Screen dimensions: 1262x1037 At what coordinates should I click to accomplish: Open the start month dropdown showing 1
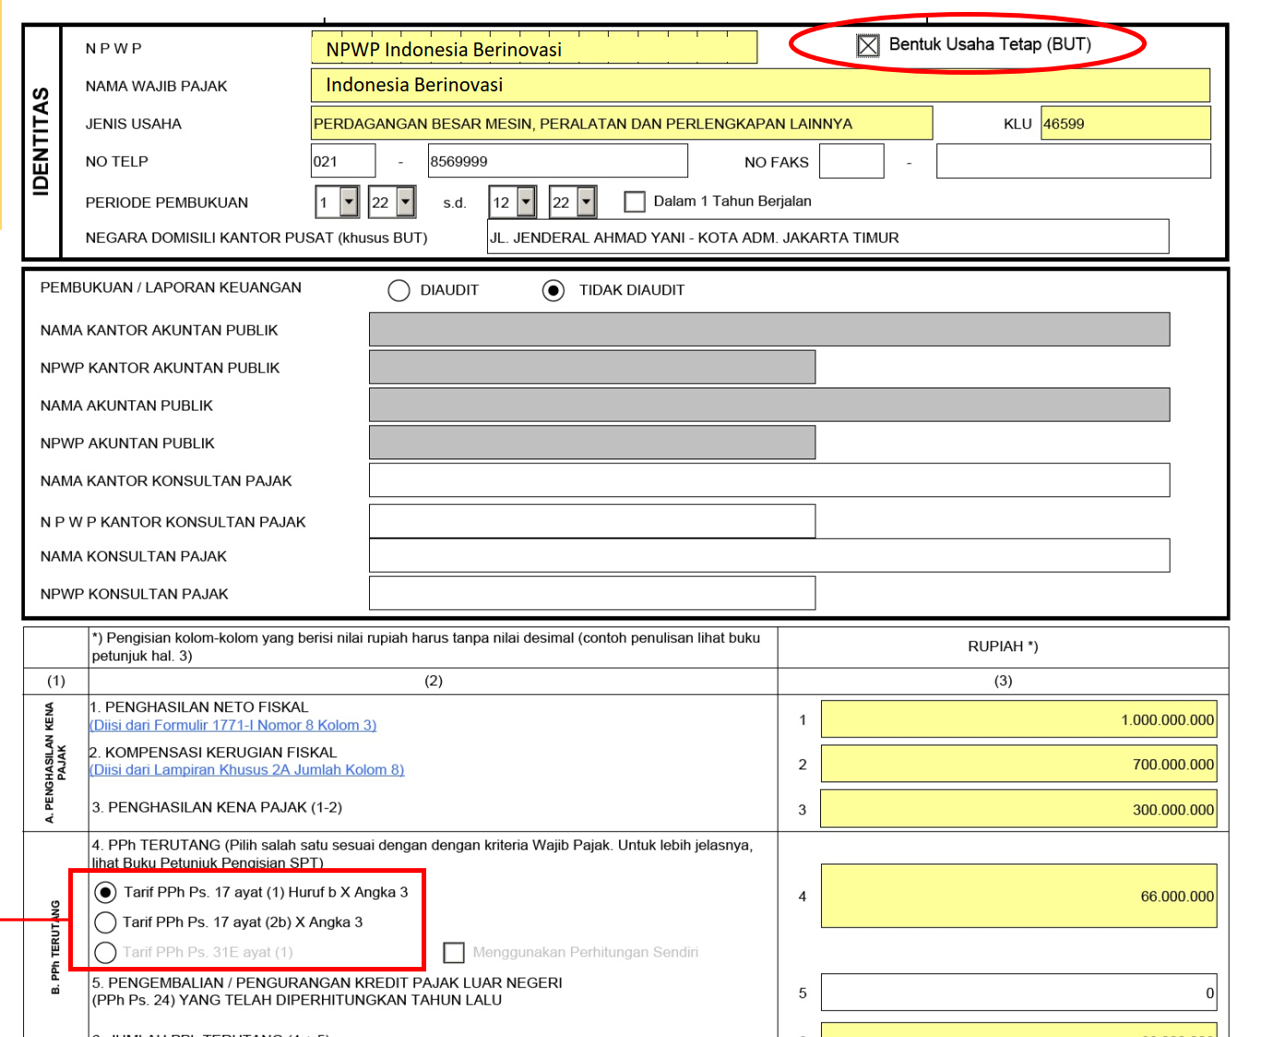[349, 201]
